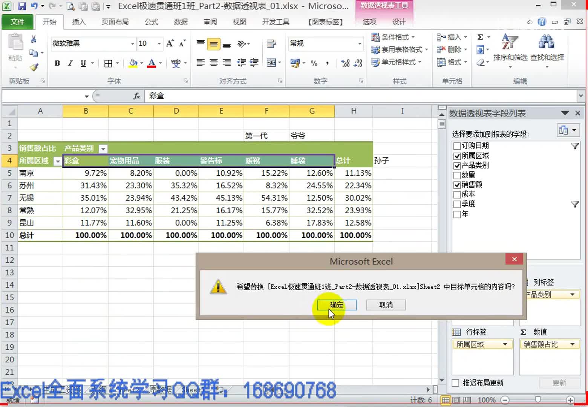
Task: Align text right in cell
Action: click(227, 63)
